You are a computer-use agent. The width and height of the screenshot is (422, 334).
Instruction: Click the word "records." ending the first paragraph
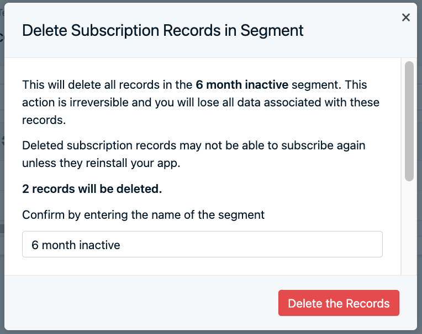pyautogui.click(x=44, y=120)
